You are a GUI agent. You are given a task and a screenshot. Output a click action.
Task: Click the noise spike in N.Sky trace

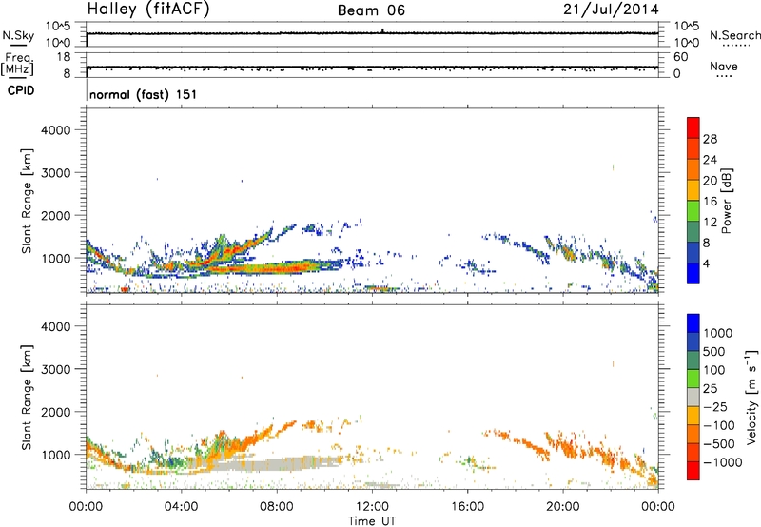point(382,30)
